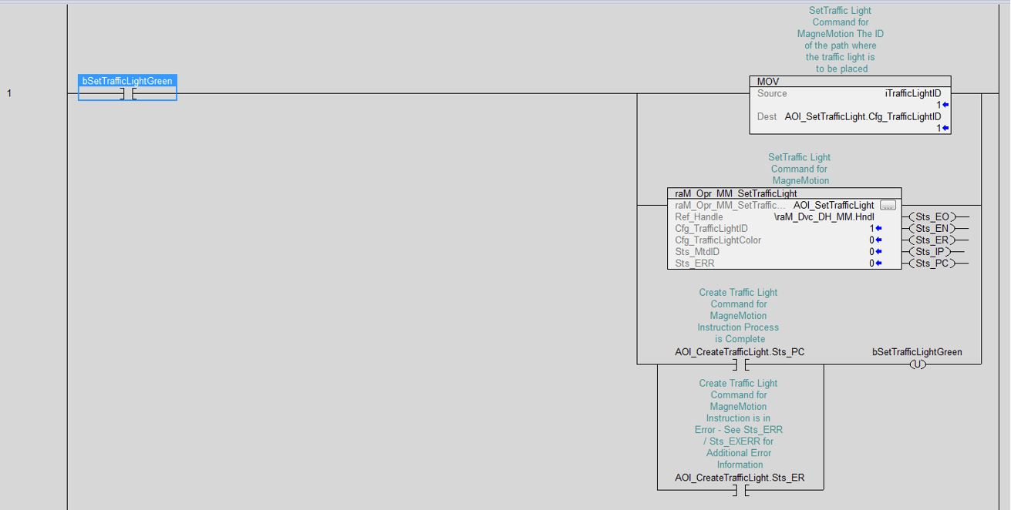Click the Sts_IP output coil
The width and height of the screenshot is (1011, 510).
[x=930, y=251]
